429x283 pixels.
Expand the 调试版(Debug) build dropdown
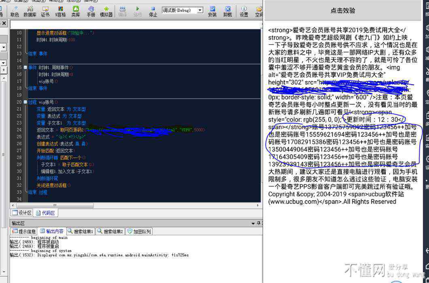coord(200,10)
